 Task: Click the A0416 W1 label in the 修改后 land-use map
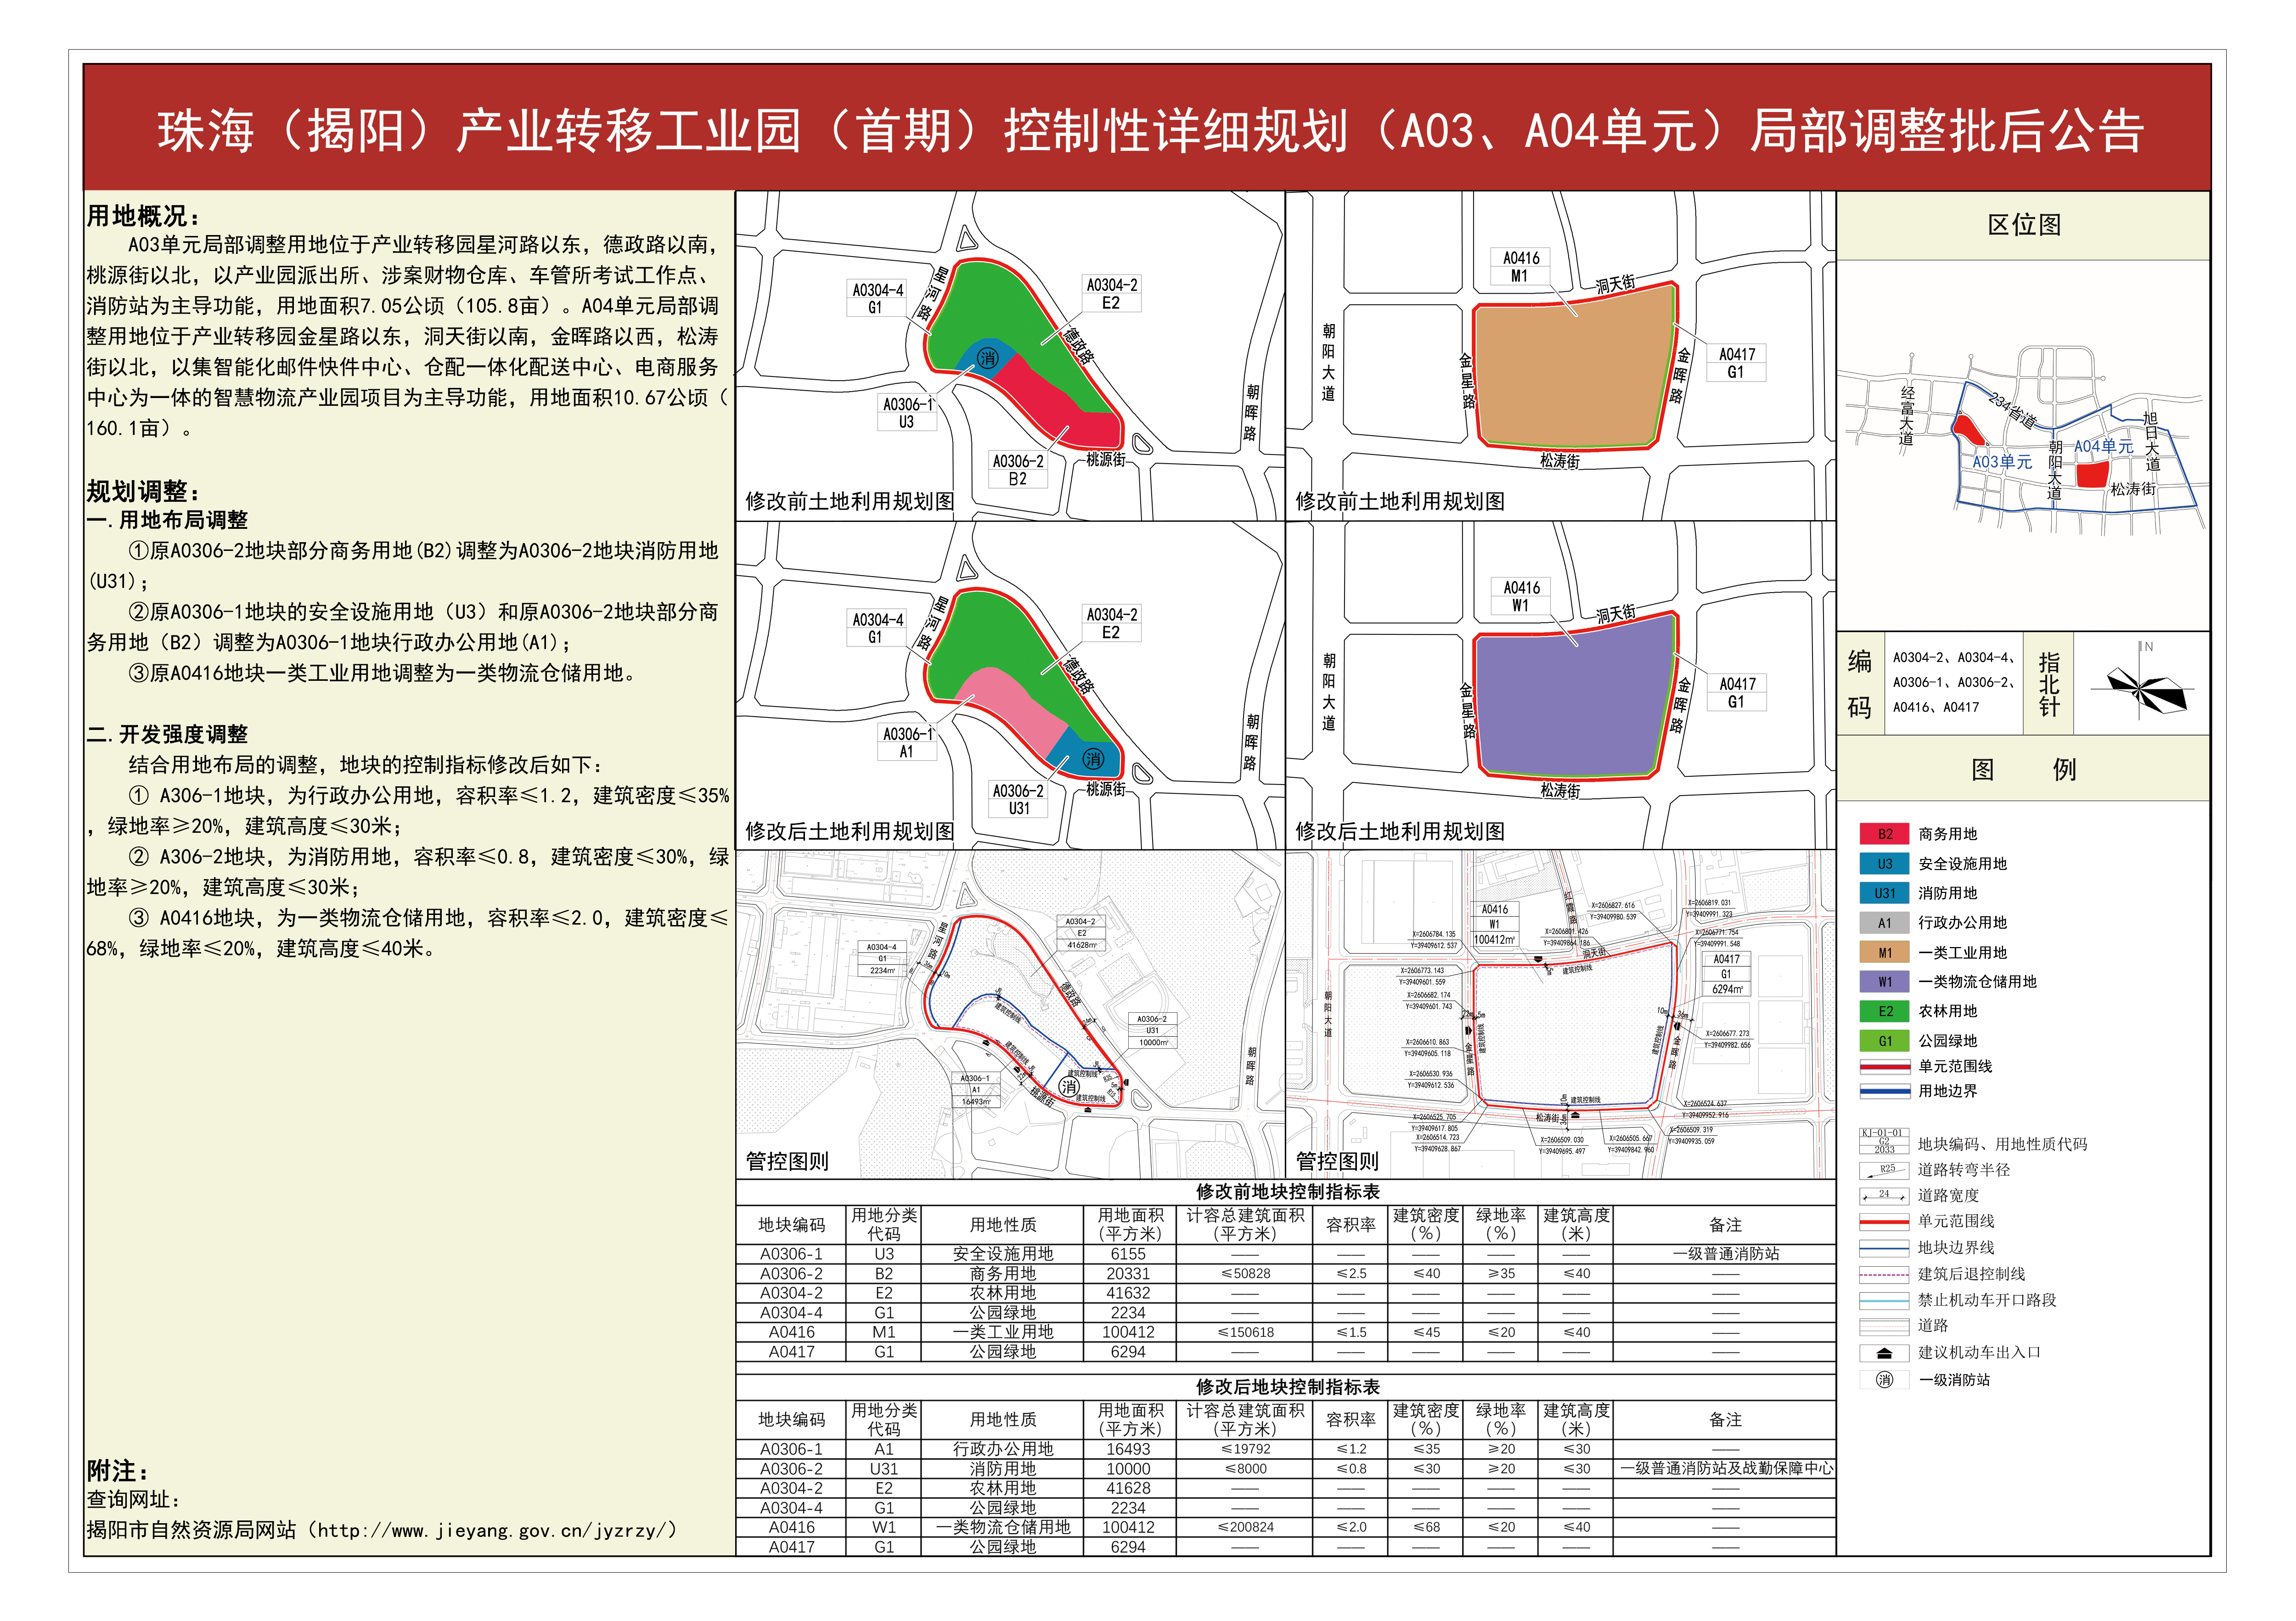[x=1521, y=596]
